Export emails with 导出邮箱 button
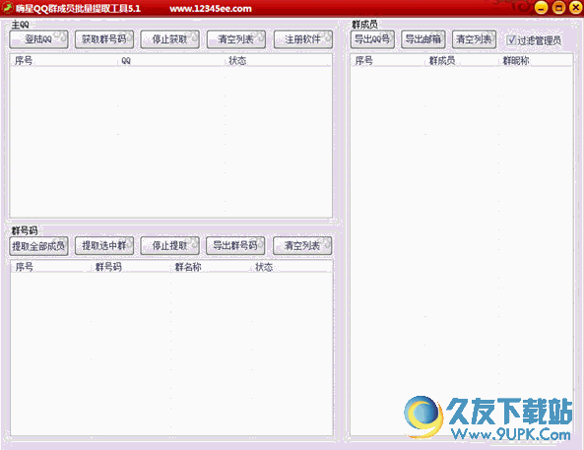The image size is (584, 450). point(423,39)
